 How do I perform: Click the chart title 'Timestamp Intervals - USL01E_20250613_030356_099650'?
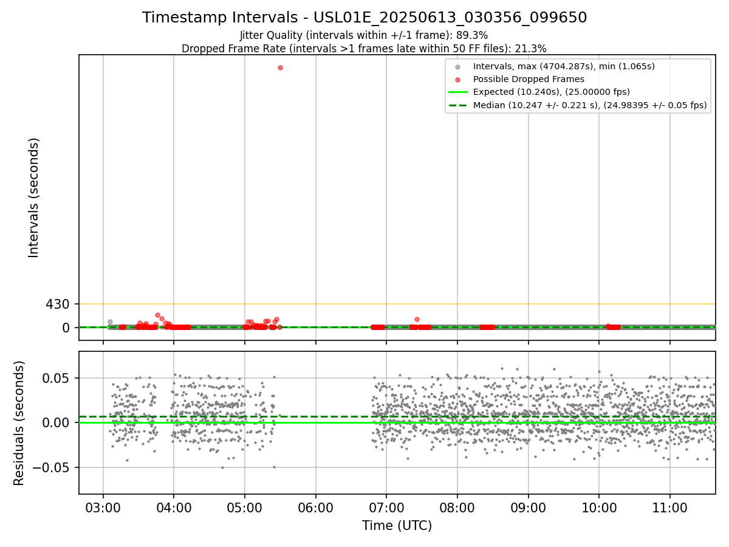[x=364, y=18]
